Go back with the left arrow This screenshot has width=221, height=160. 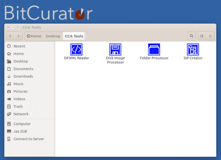tap(10, 36)
